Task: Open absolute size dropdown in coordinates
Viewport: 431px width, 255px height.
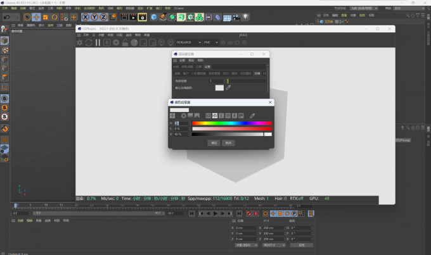Action: (274, 245)
